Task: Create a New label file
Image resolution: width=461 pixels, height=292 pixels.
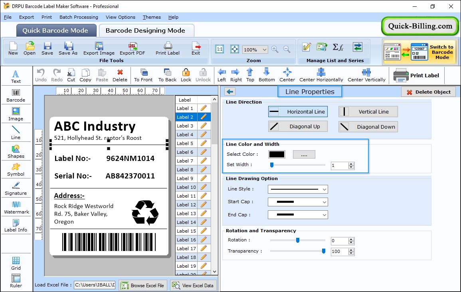Action: click(13, 49)
